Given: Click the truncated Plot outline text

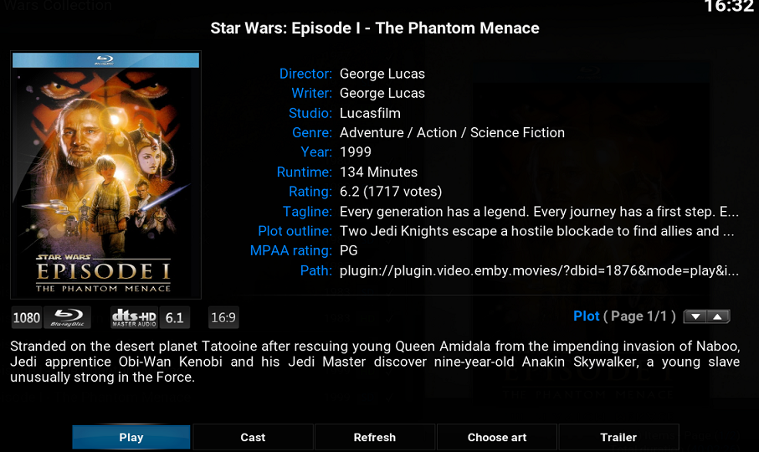Looking at the screenshot, I should pos(536,231).
